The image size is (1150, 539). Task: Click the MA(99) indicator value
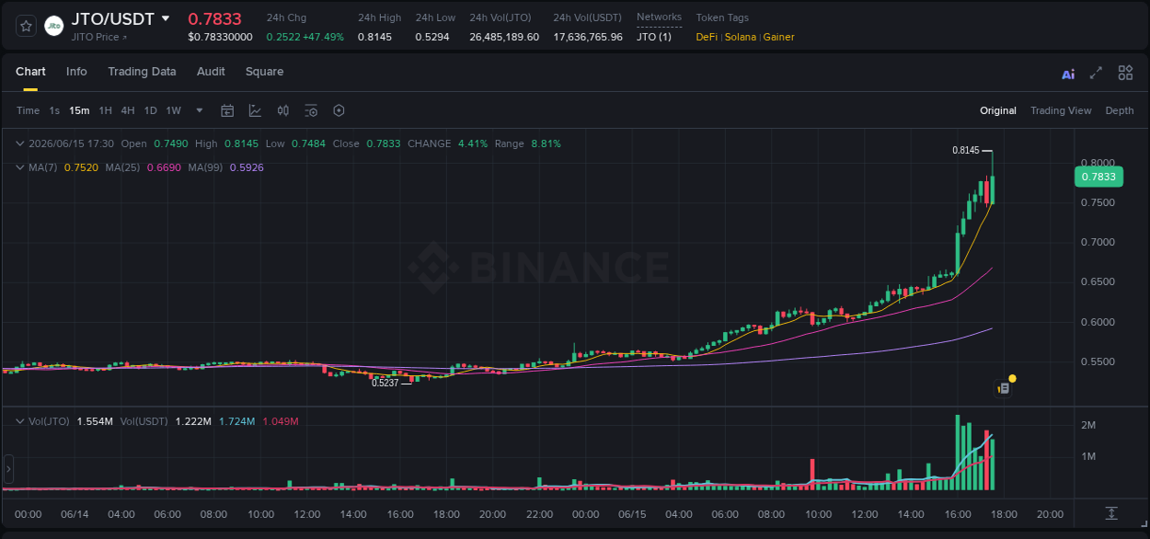(x=247, y=167)
